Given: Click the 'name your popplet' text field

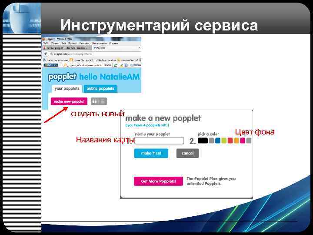Looking at the screenshot, I should [x=159, y=141].
